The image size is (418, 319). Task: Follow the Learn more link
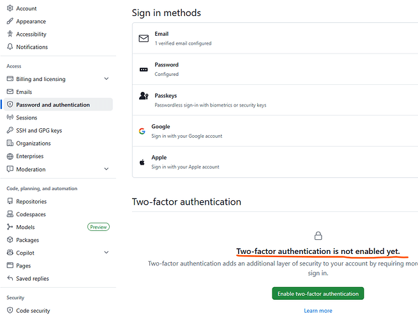318,311
